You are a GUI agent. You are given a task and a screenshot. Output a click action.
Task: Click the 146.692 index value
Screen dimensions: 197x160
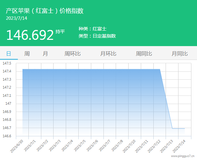point(30,35)
